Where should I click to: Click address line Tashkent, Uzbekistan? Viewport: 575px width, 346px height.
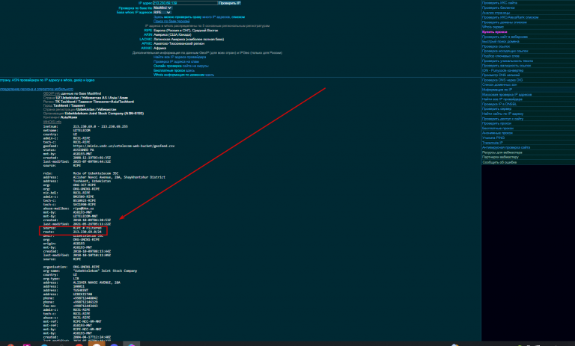(91, 181)
